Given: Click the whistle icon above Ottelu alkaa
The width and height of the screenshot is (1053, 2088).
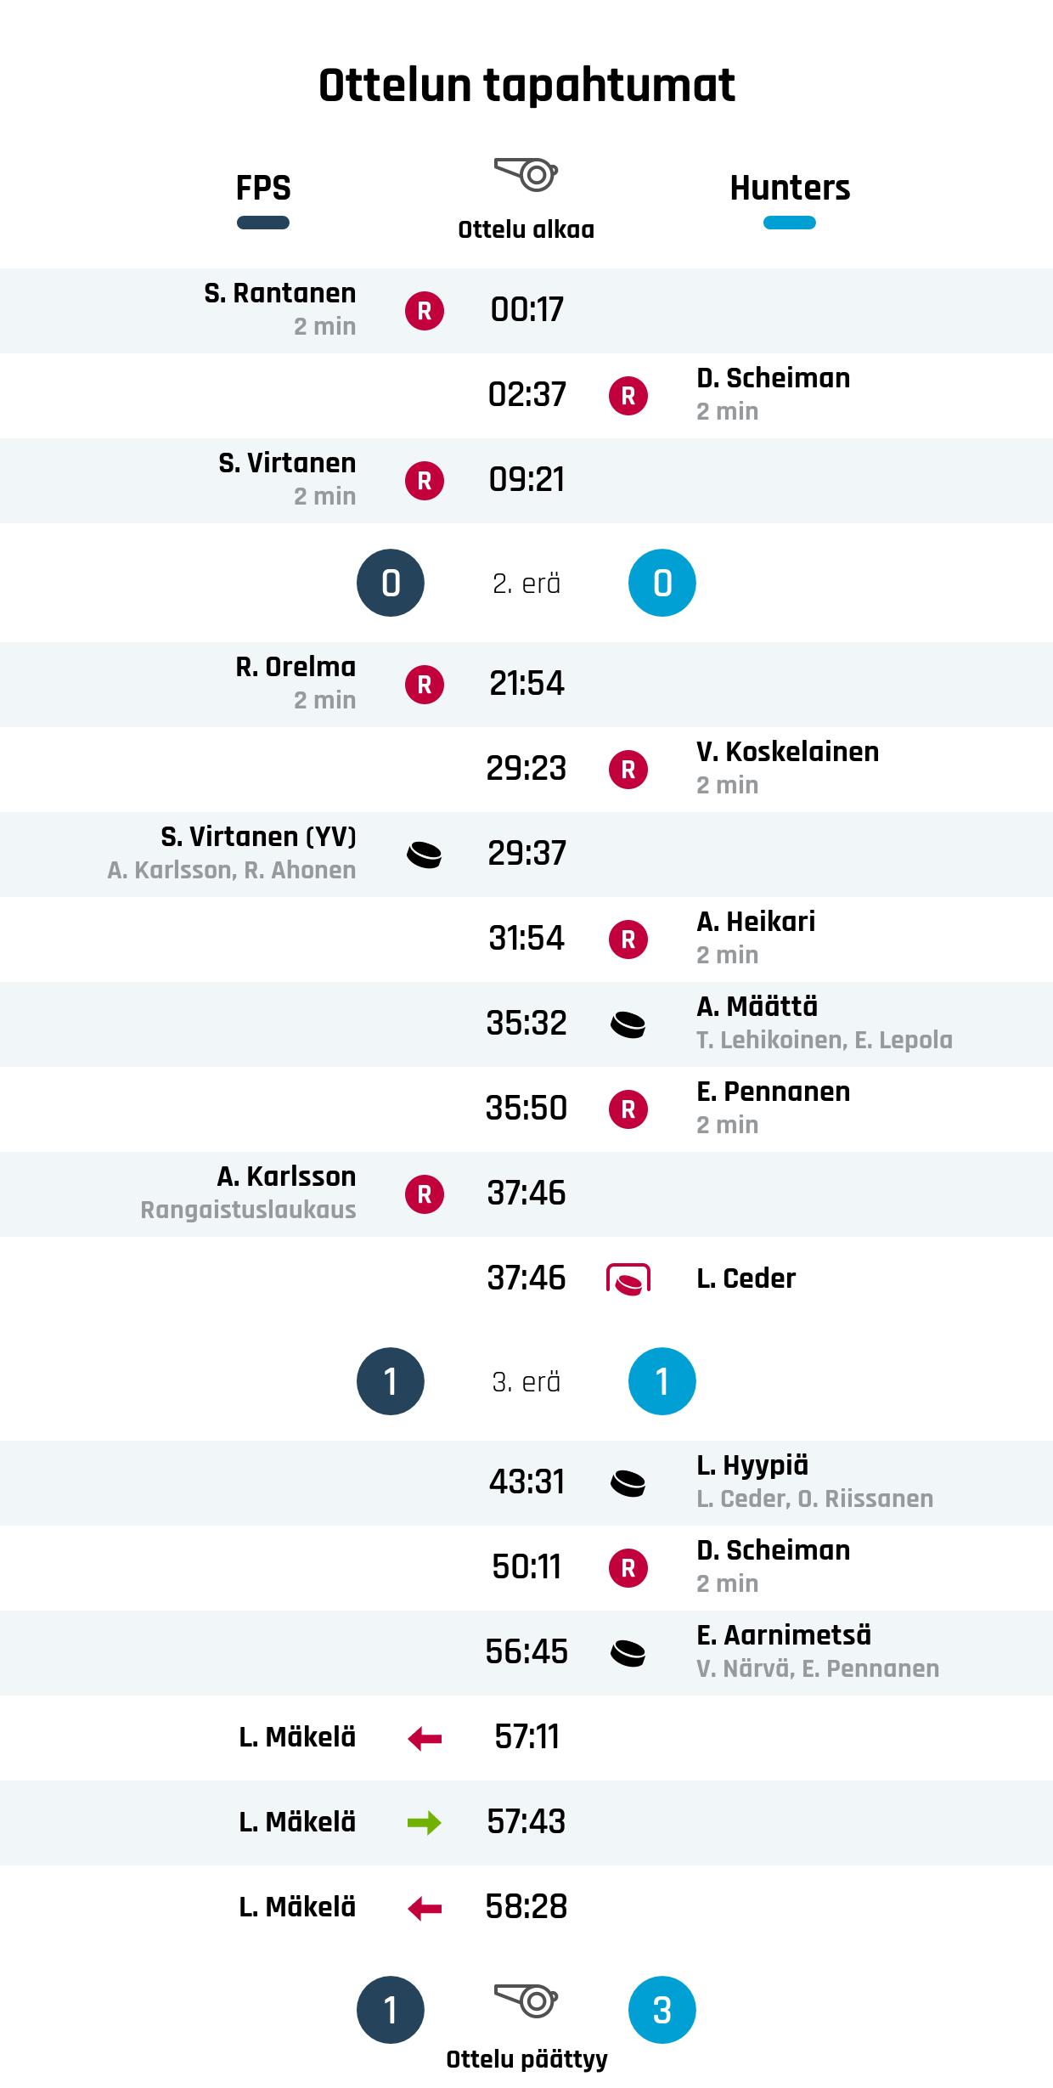Looking at the screenshot, I should point(526,174).
